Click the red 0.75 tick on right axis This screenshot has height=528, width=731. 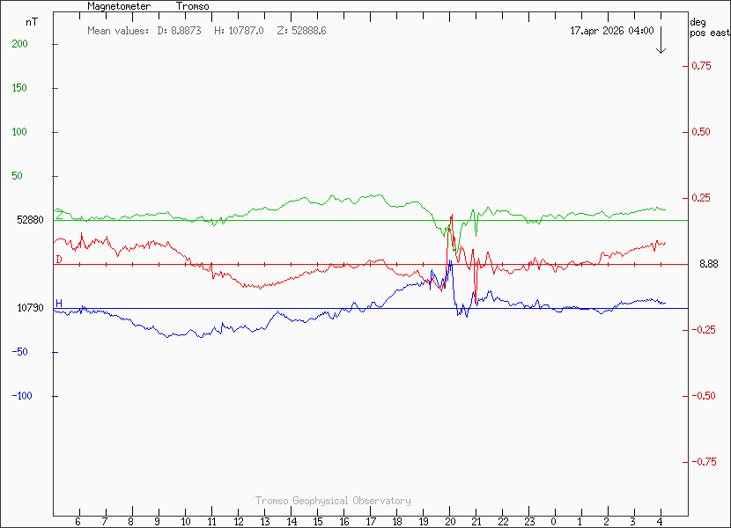pyautogui.click(x=701, y=66)
